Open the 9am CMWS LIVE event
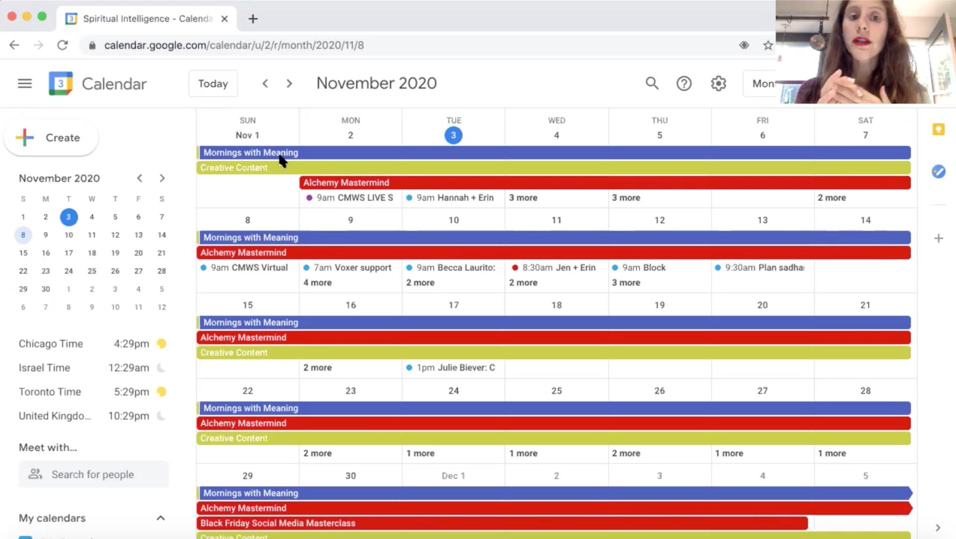 pos(350,198)
